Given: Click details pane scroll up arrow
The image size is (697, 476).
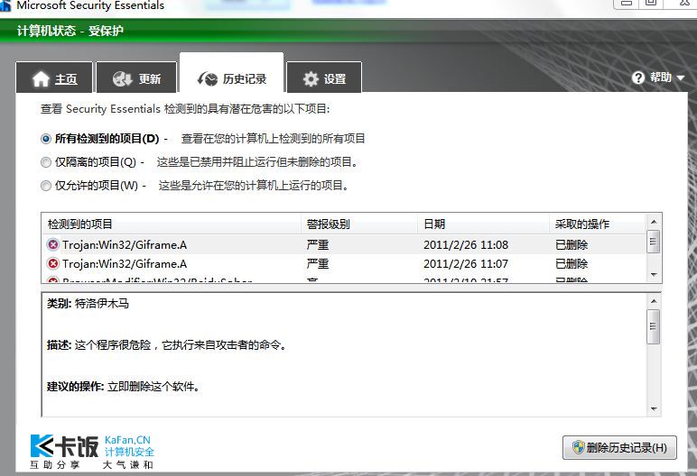Looking at the screenshot, I should tap(654, 301).
